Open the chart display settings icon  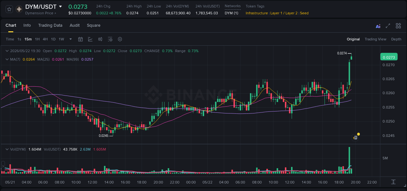(x=110, y=39)
